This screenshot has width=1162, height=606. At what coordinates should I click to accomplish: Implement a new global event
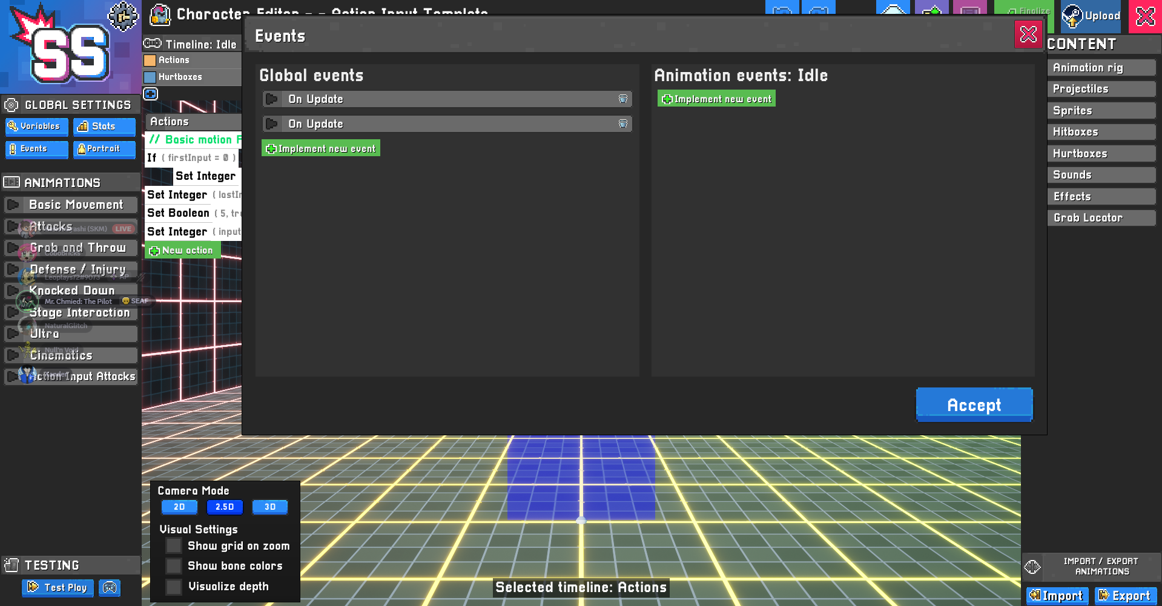coord(321,148)
